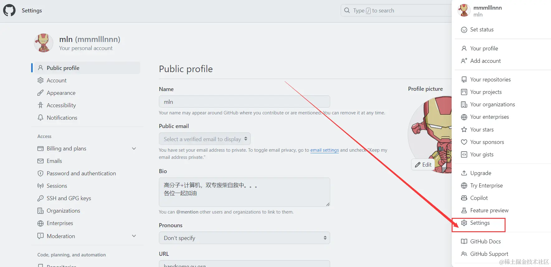Click the search magnifier icon
This screenshot has height=267, width=551.
[347, 10]
